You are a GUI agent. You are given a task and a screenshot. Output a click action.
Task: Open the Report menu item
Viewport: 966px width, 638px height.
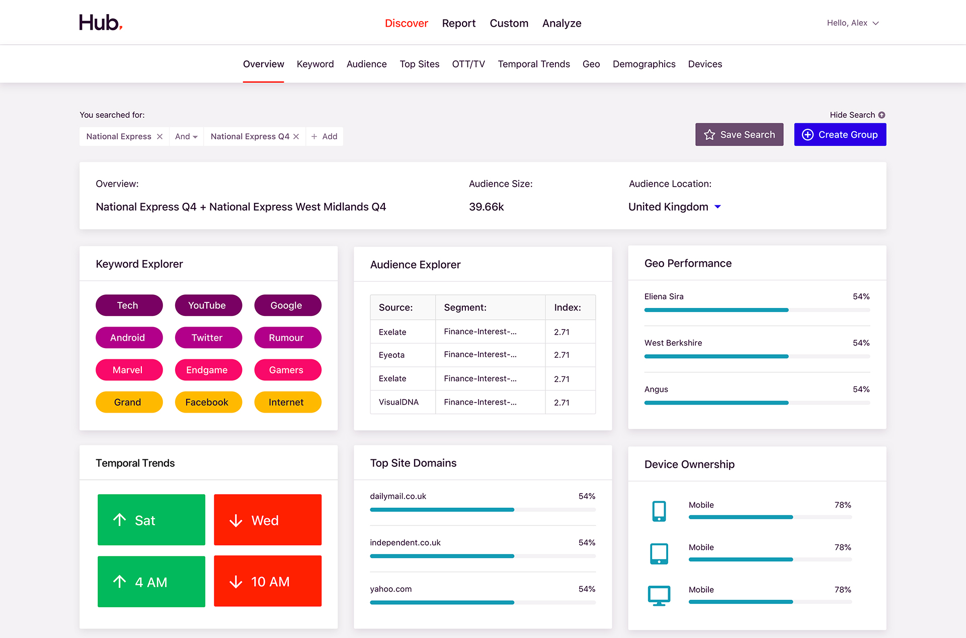458,23
